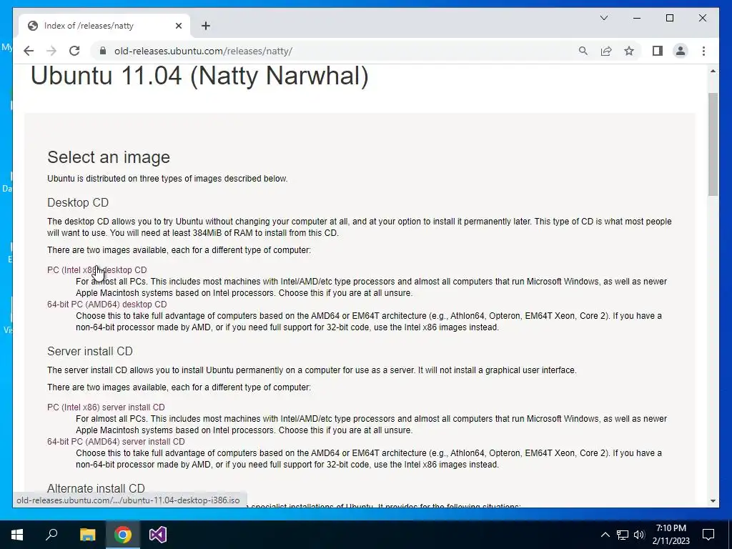Open the volume speaker tray icon

pos(639,535)
